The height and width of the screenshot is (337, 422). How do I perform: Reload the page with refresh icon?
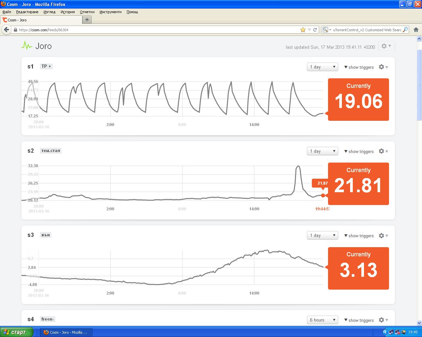coord(315,30)
